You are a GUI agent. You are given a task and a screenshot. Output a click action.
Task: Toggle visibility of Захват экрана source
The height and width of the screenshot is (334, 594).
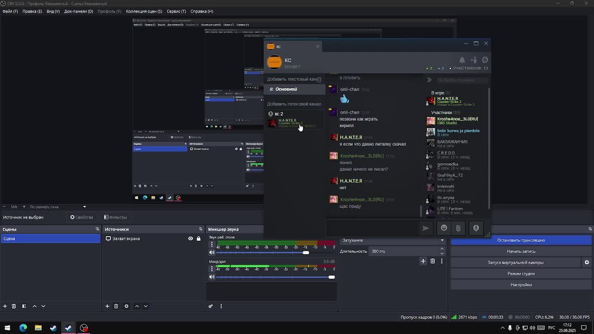190,238
